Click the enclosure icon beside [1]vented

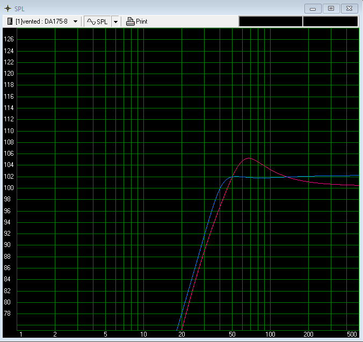[x=10, y=21]
